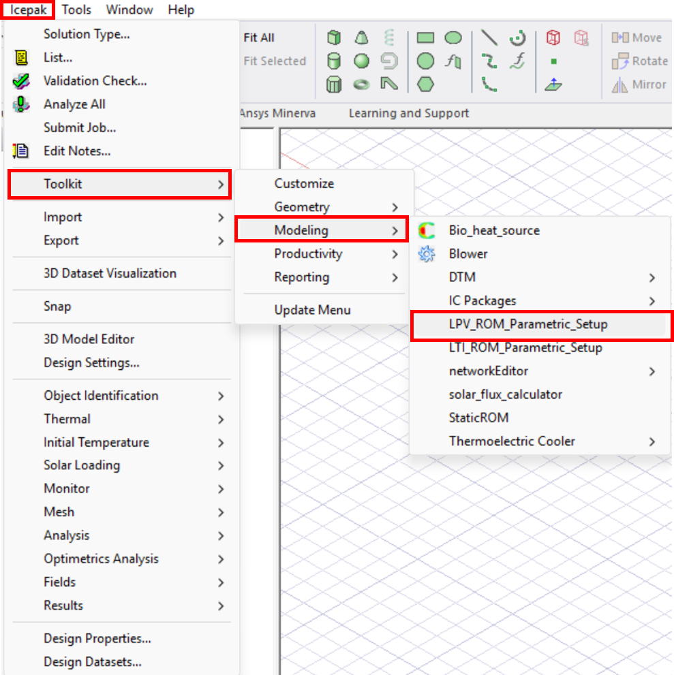
Task: Select the Draw regular polygon hexagon tool
Action: coord(425,84)
